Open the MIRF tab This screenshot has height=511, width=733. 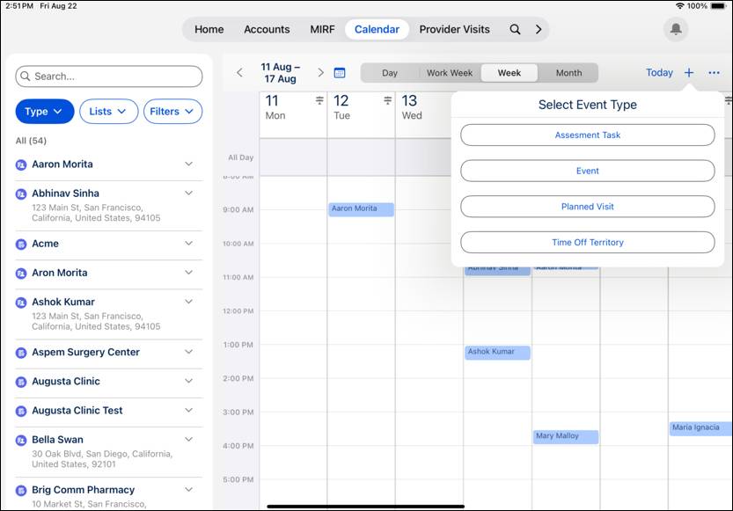click(x=322, y=29)
